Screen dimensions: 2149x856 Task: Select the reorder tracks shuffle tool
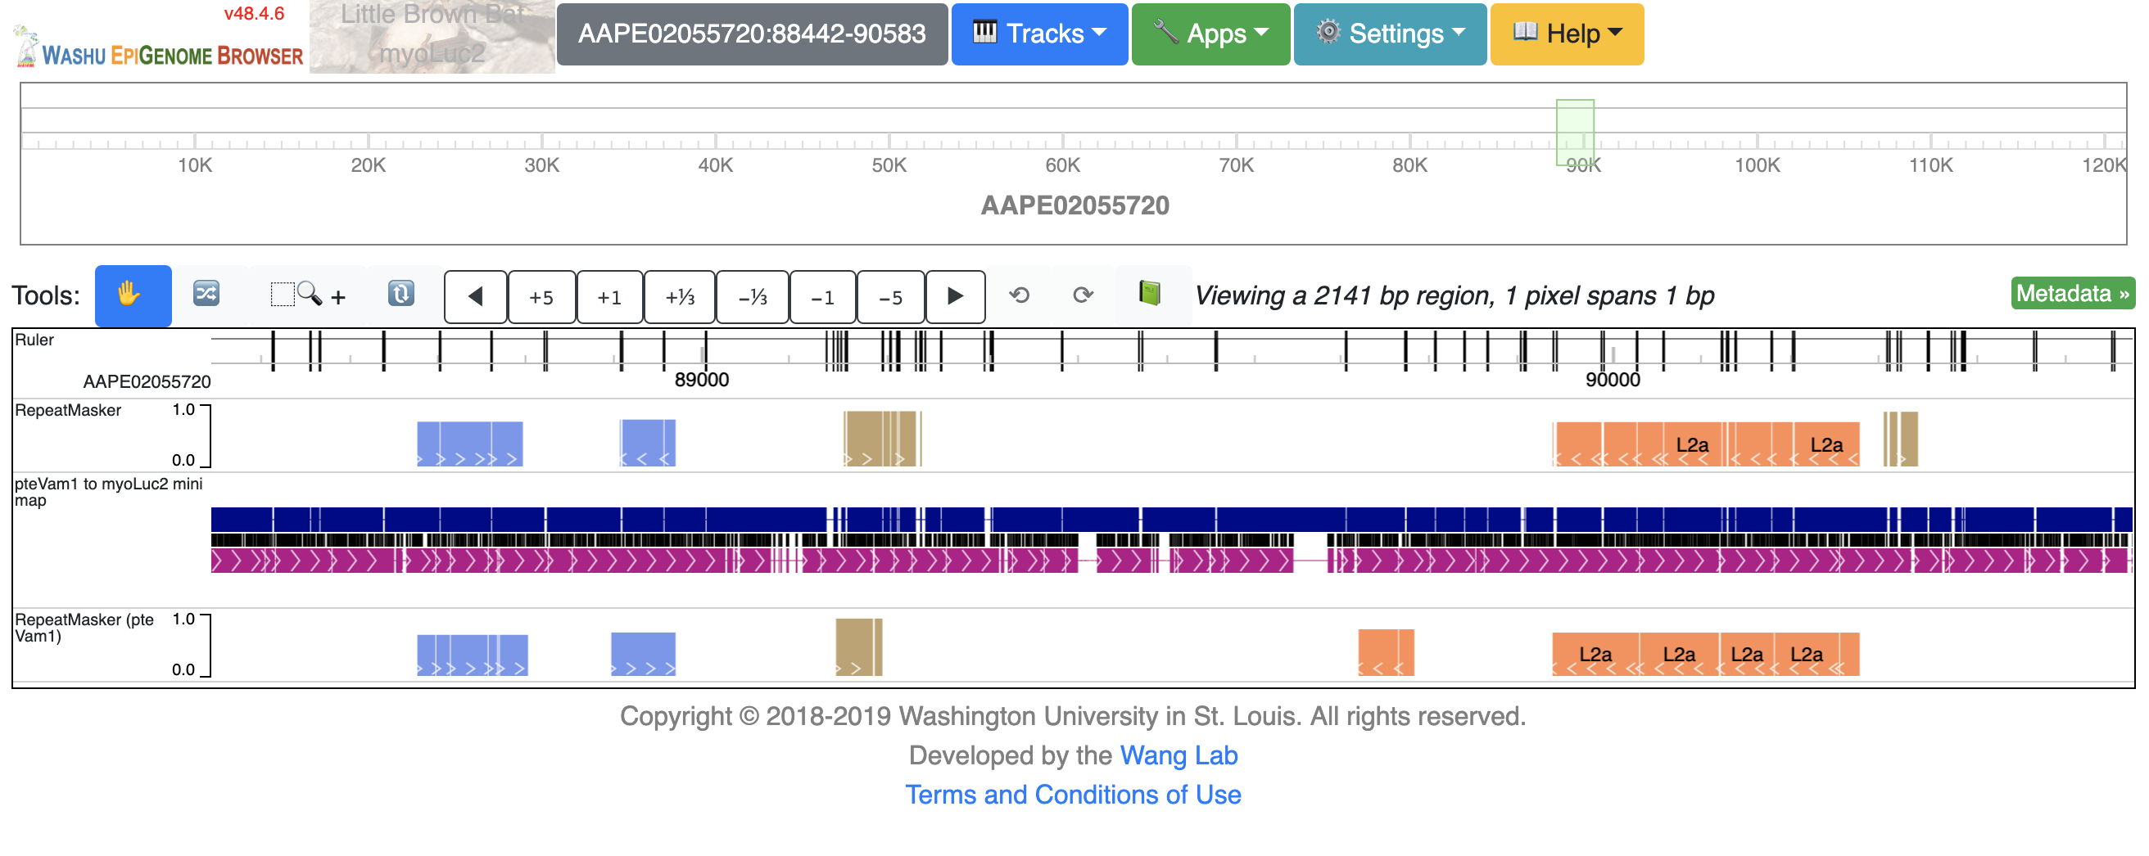pyautogui.click(x=207, y=295)
